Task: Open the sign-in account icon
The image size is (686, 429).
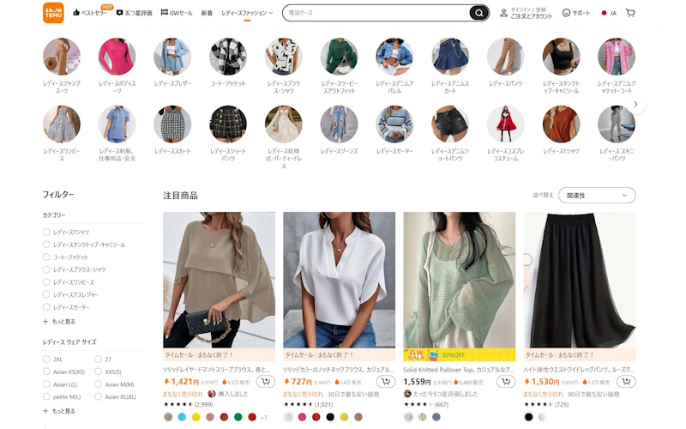Action: [x=504, y=13]
